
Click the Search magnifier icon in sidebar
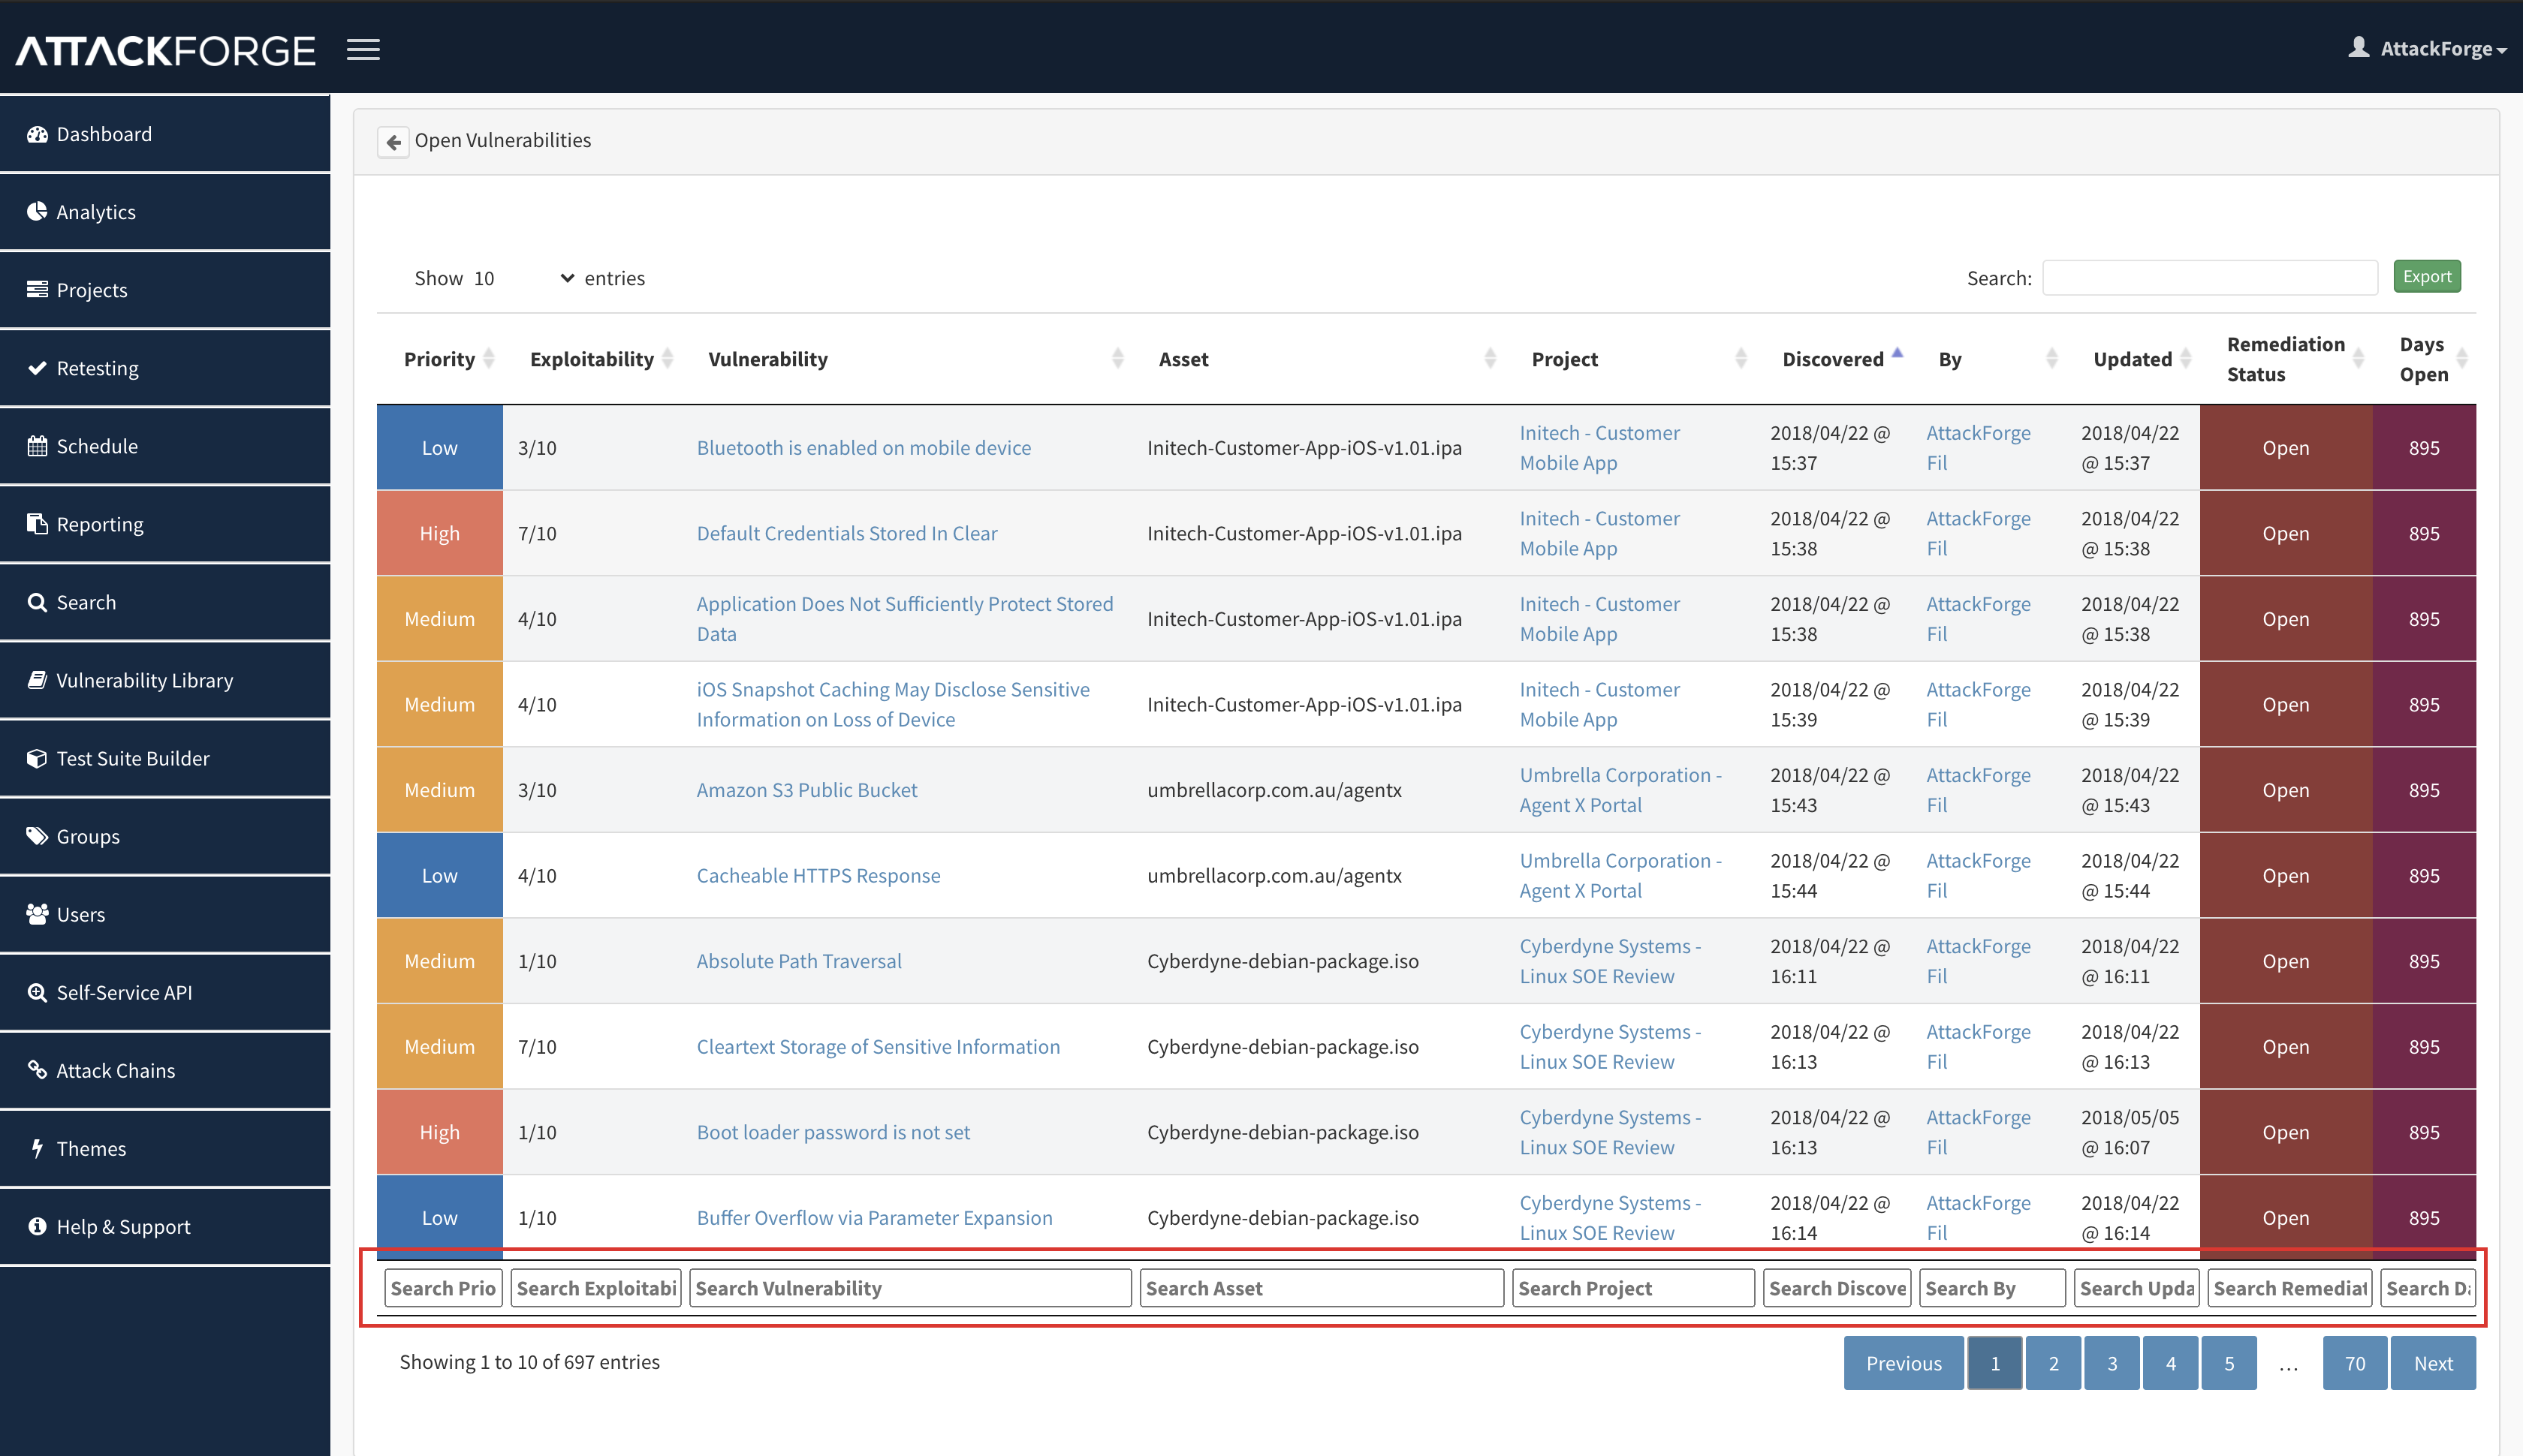point(37,602)
